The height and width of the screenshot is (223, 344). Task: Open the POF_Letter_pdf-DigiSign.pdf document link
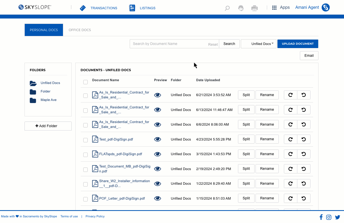tap(122, 198)
